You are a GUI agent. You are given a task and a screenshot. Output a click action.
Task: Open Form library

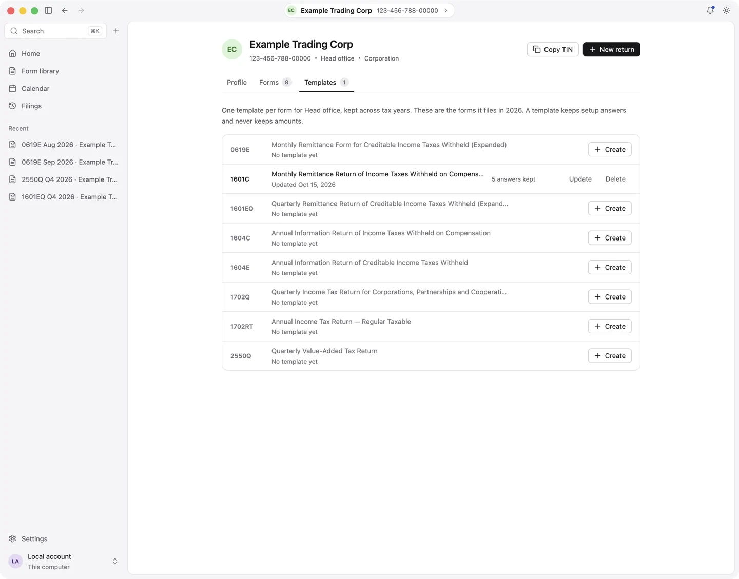click(64, 71)
